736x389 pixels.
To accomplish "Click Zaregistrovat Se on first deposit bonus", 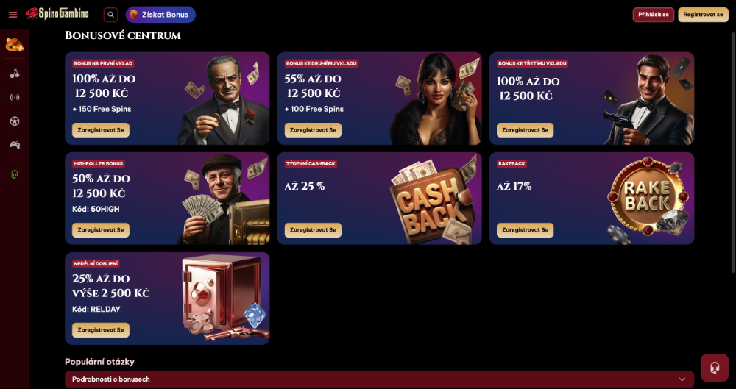I will coord(100,130).
